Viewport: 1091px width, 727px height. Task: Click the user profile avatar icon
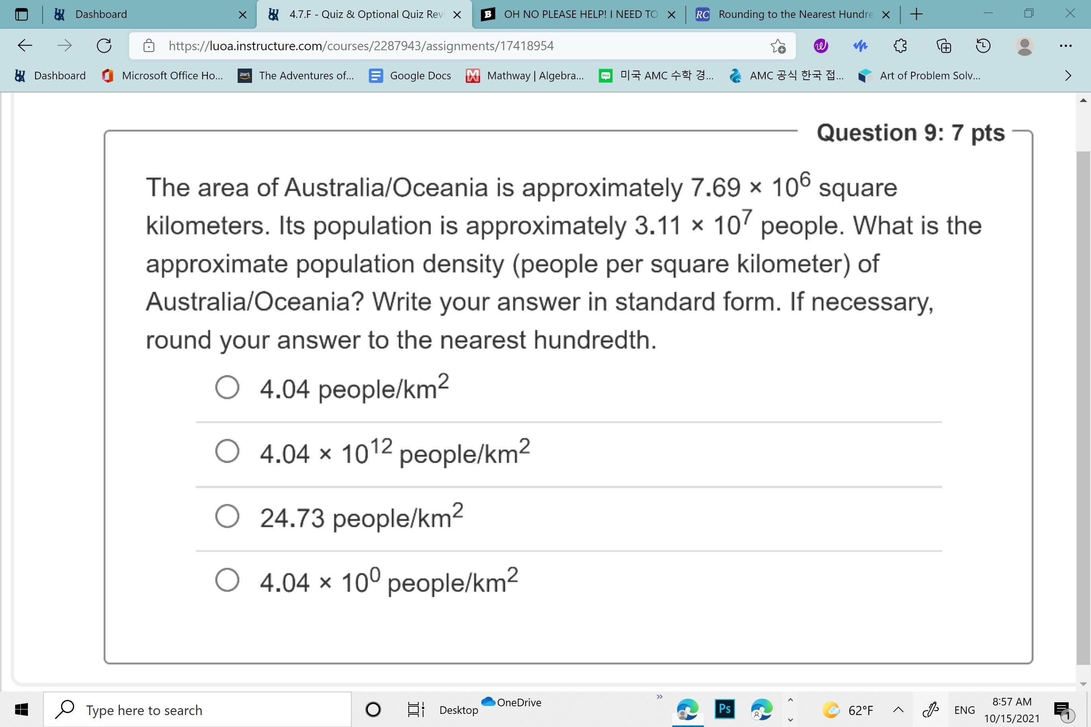pyautogui.click(x=1024, y=45)
